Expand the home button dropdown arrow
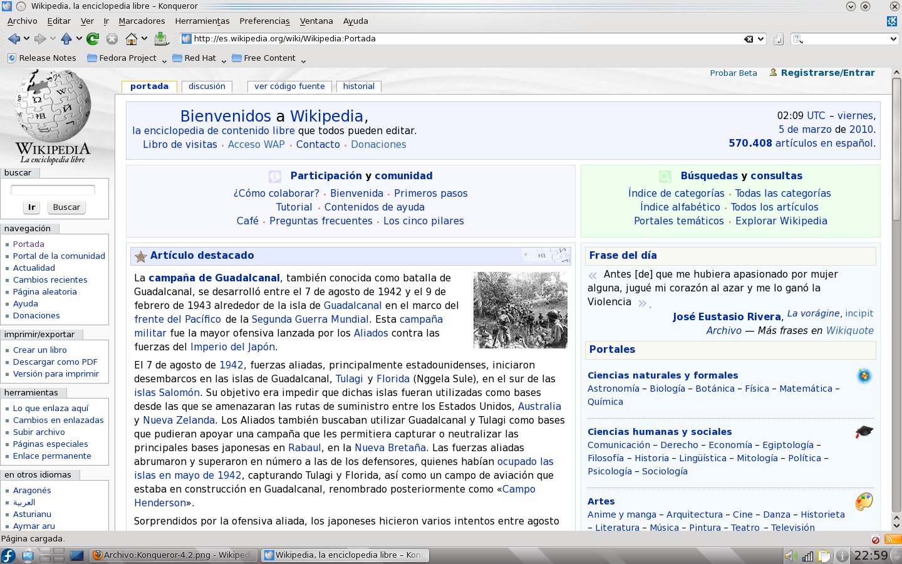The height and width of the screenshot is (564, 902). (x=144, y=39)
